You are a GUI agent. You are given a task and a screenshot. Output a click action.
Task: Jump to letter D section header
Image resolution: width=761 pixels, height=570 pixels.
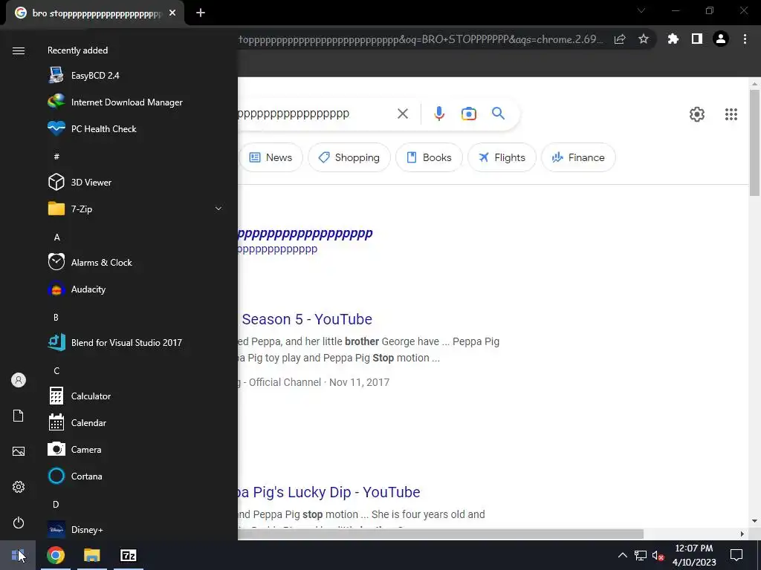coord(56,504)
